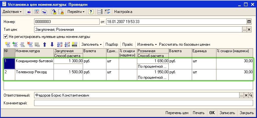The height and width of the screenshot is (118, 257).
Task: Click the Ответственный field
Action: tap(137, 95)
